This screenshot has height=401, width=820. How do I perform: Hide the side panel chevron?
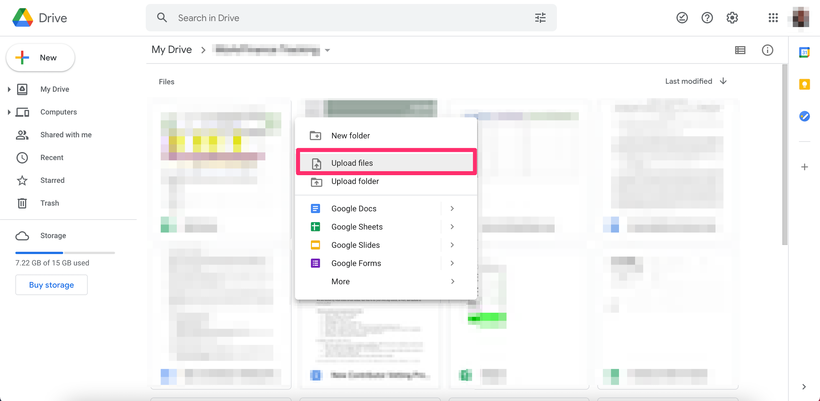804,387
